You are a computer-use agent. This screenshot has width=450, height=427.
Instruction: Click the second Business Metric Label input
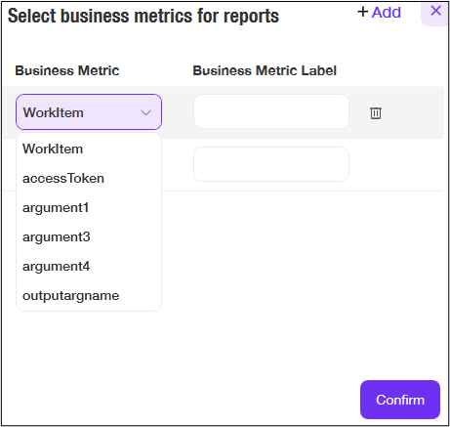(271, 164)
